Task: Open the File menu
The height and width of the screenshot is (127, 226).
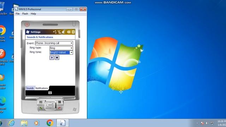Action: pos(18,14)
